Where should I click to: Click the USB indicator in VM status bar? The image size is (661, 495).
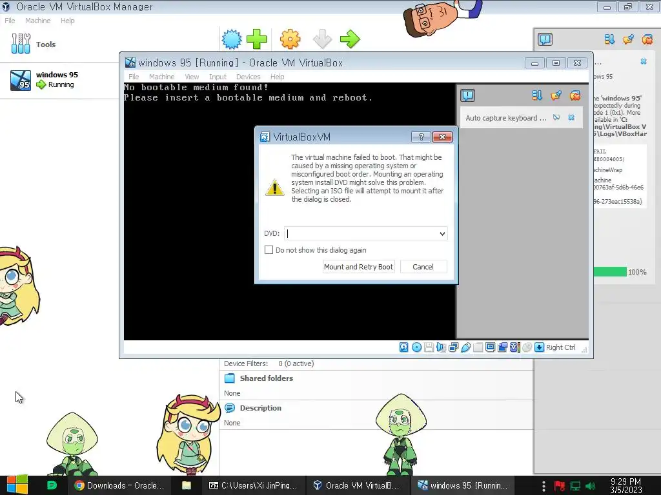[x=466, y=347]
